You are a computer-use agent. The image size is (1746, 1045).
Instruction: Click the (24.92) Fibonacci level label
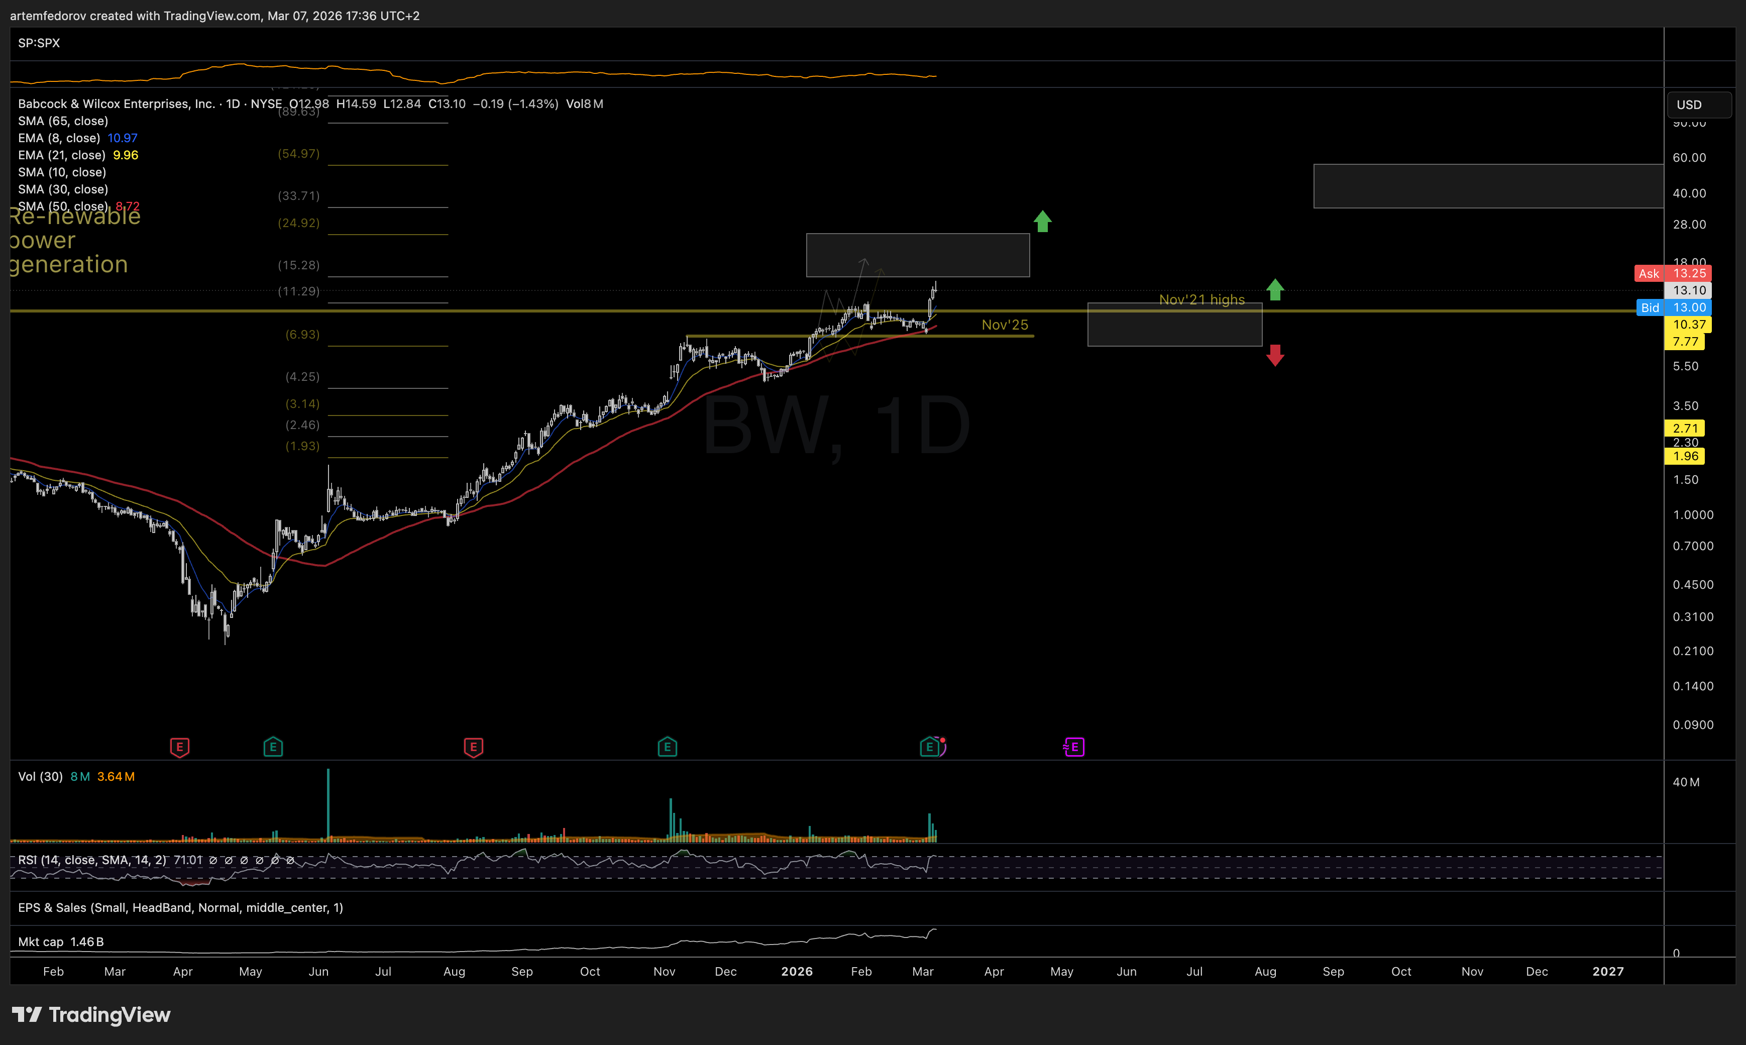[x=298, y=223]
